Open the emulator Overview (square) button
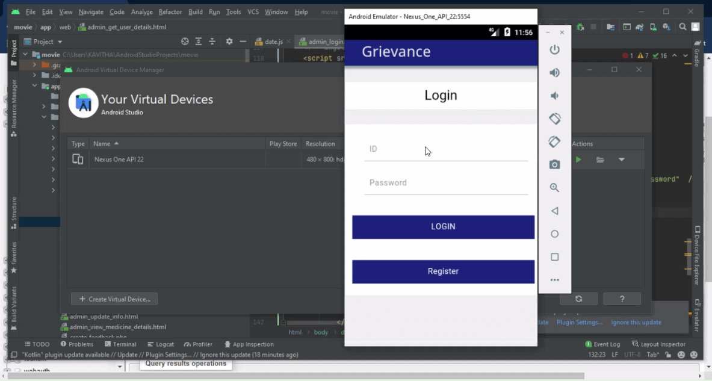712x381 pixels. point(554,257)
